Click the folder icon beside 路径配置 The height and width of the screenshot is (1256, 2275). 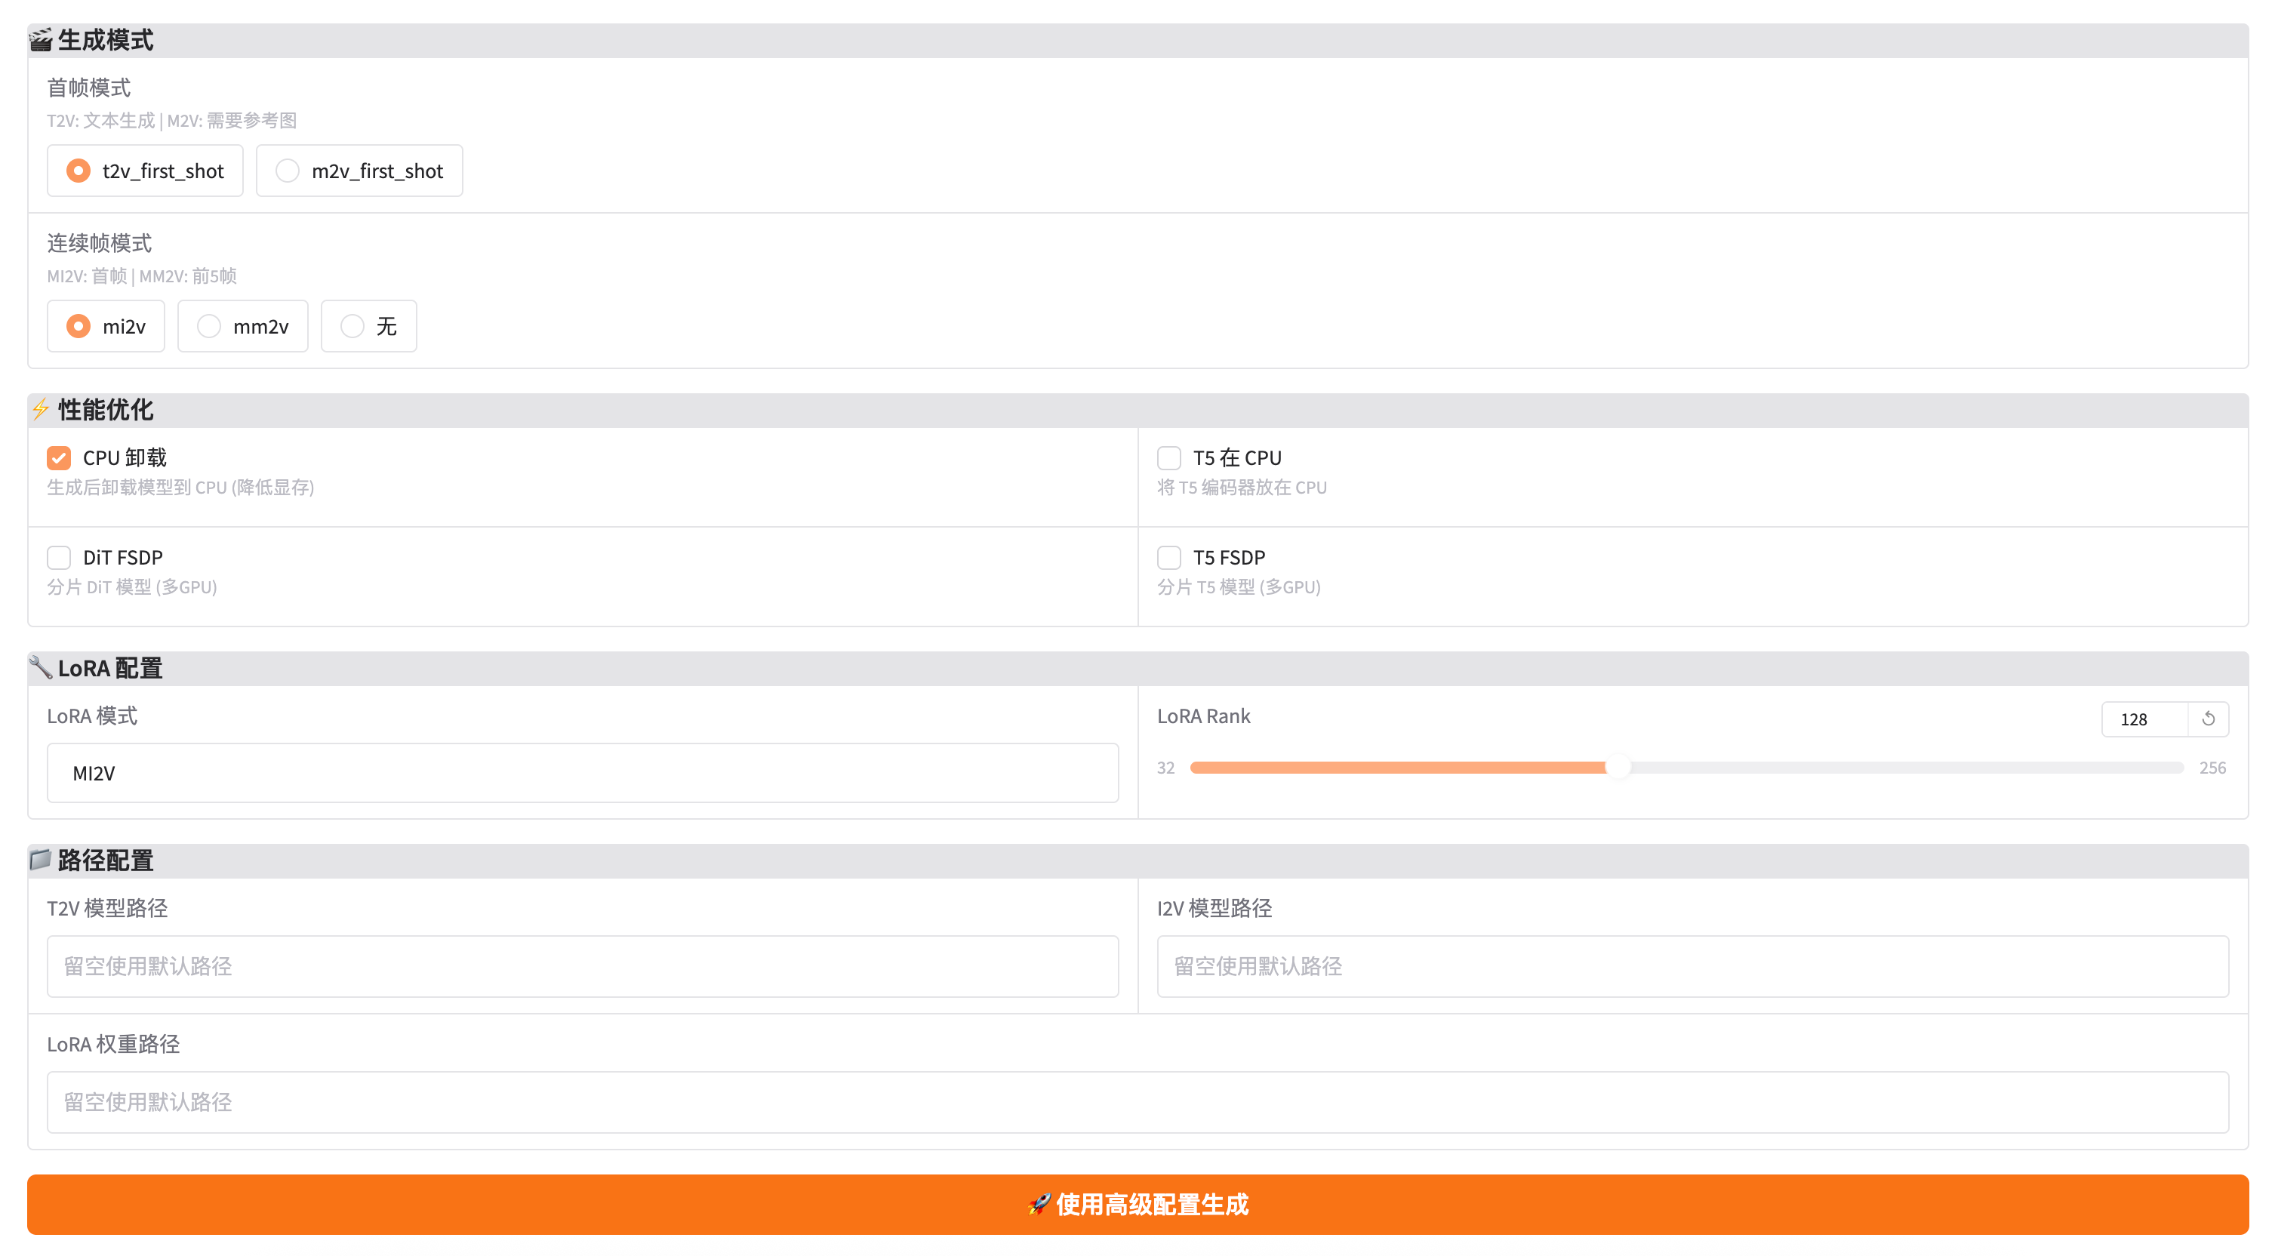coord(41,860)
